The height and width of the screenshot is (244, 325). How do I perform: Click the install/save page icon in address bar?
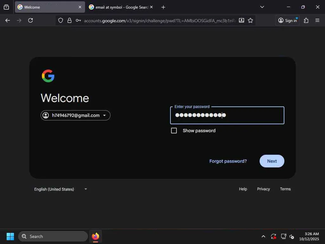(x=242, y=20)
